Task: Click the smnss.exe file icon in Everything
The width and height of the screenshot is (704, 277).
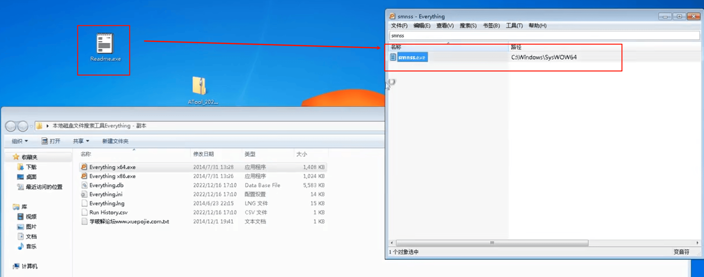Action: [393, 57]
